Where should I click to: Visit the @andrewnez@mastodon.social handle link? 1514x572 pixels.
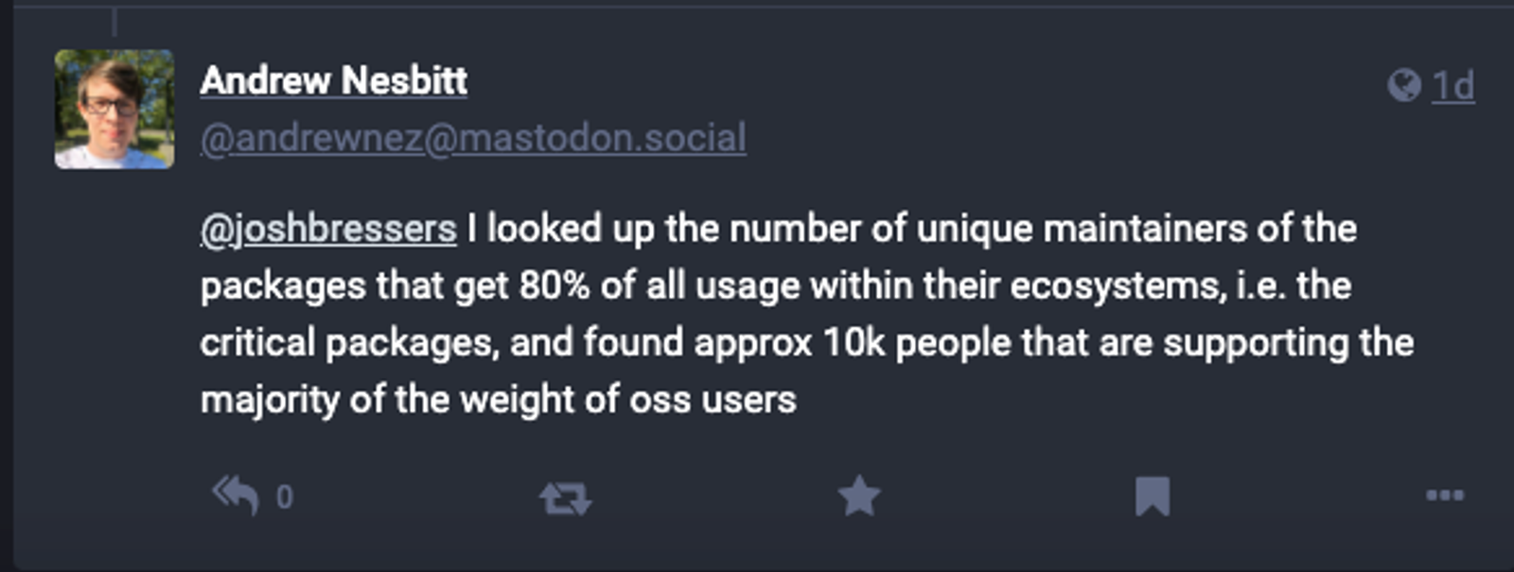[x=473, y=138]
